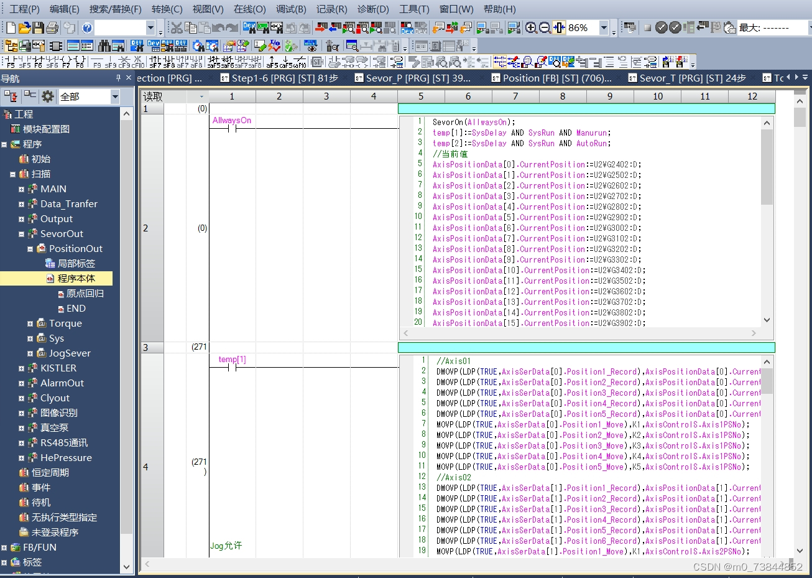This screenshot has height=578, width=812.
Task: Close the navigation panel
Action: coord(129,78)
